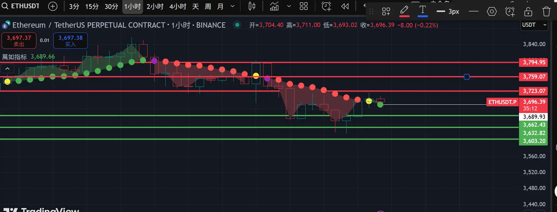The height and width of the screenshot is (212, 557).
Task: Select the 4小时 timeframe
Action: (x=178, y=6)
